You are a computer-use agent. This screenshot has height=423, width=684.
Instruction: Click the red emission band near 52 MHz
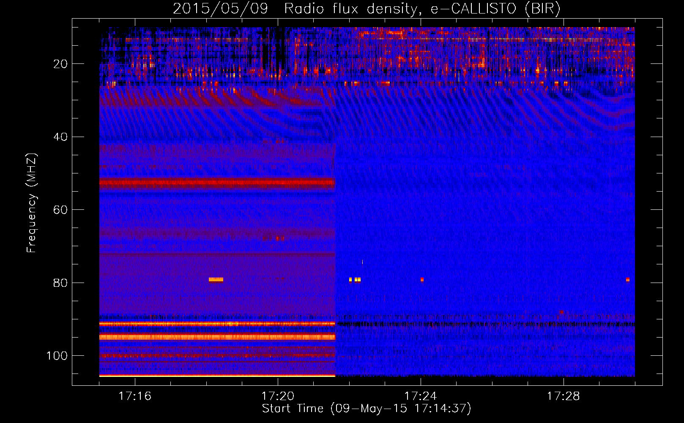(x=217, y=183)
